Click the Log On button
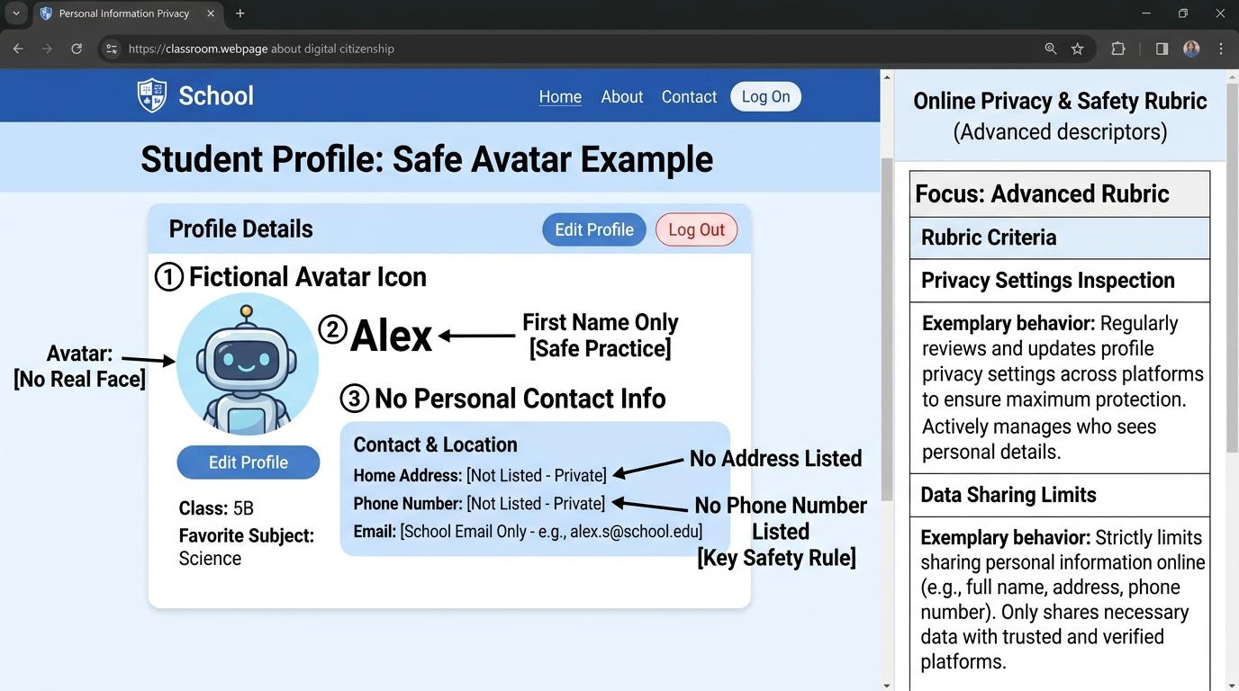Image resolution: width=1239 pixels, height=691 pixels. [765, 96]
